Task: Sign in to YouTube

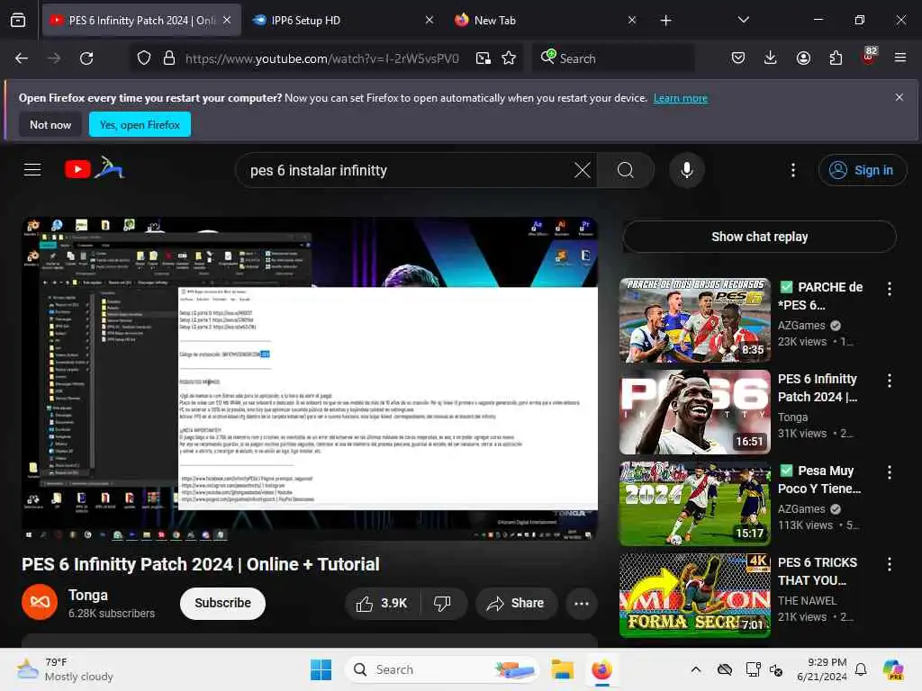Action: (x=862, y=170)
